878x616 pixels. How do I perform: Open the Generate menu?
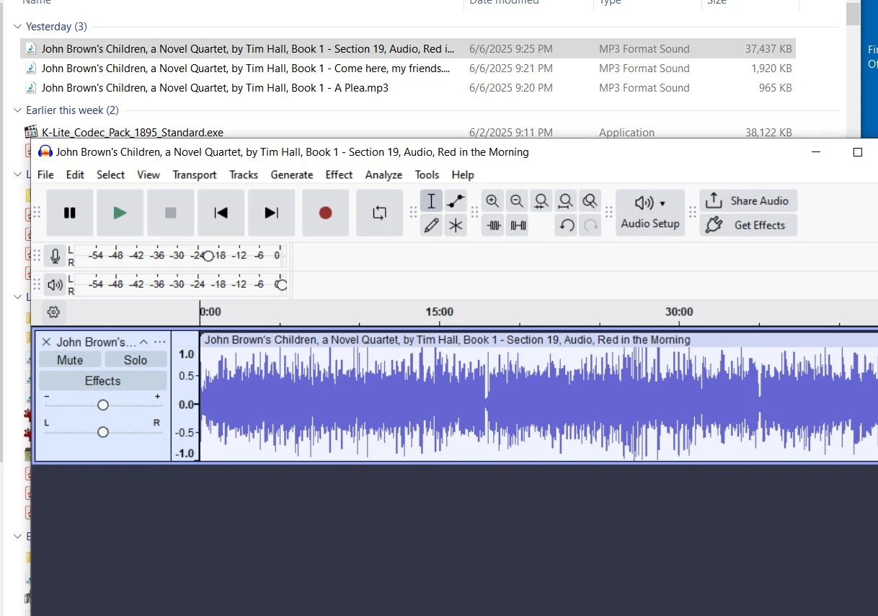coord(291,175)
